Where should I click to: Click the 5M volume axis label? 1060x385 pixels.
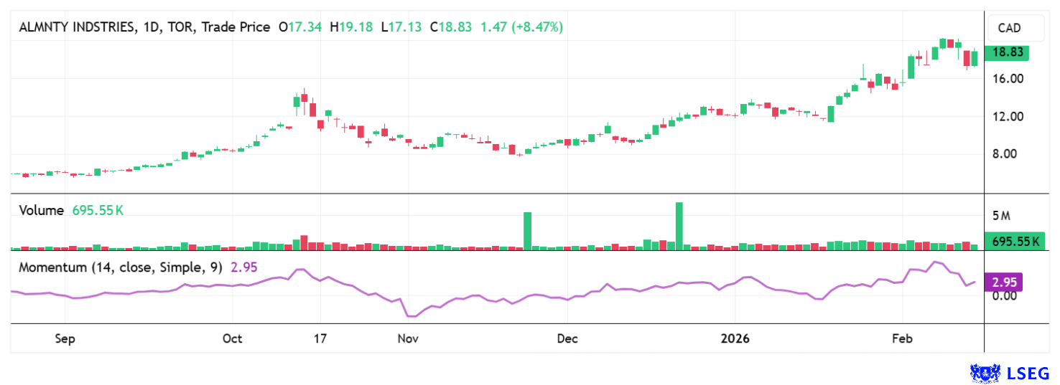1001,216
